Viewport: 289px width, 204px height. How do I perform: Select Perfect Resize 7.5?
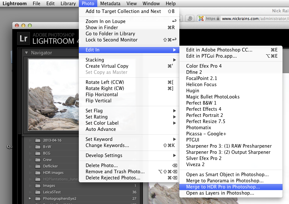coord(231,121)
